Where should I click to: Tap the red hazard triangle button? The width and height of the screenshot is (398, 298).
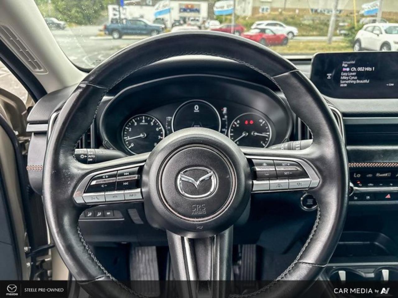(x=388, y=196)
